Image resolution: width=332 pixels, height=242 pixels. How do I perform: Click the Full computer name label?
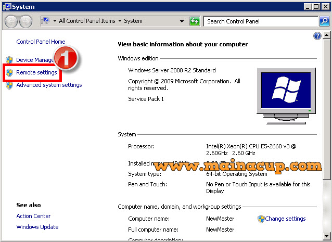pyautogui.click(x=153, y=230)
